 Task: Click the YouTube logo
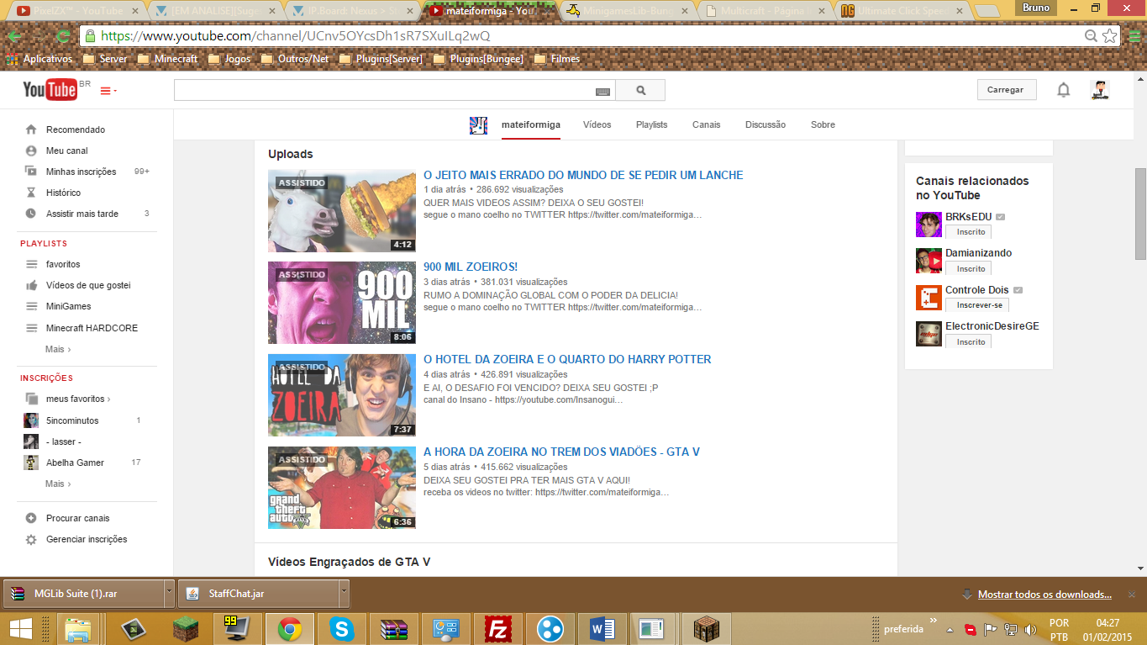click(50, 90)
